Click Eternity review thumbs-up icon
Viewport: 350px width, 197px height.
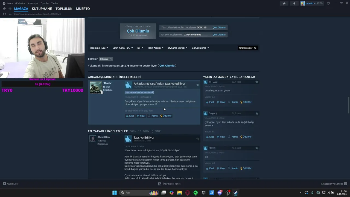tap(206, 148)
